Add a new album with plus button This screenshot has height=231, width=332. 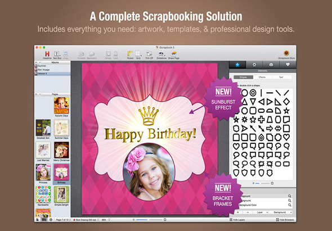pos(36,62)
